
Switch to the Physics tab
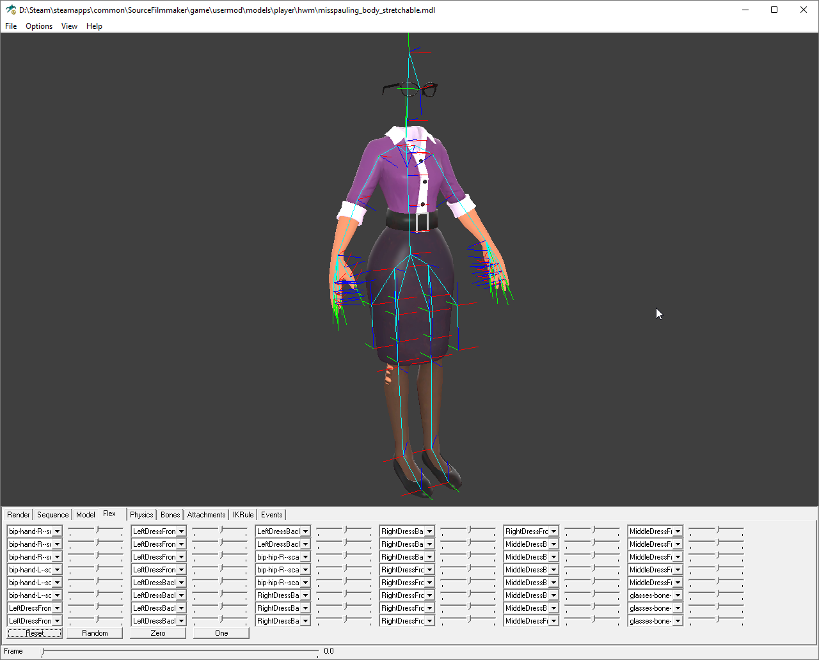[141, 515]
